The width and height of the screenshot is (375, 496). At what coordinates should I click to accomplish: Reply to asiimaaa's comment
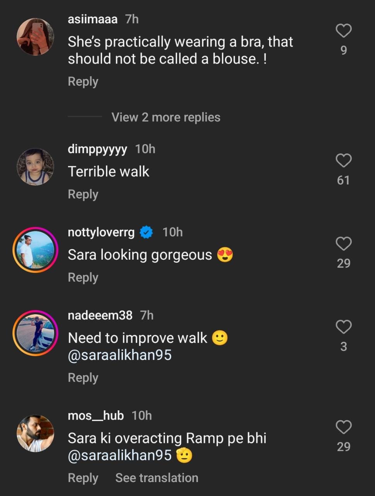[x=83, y=81]
